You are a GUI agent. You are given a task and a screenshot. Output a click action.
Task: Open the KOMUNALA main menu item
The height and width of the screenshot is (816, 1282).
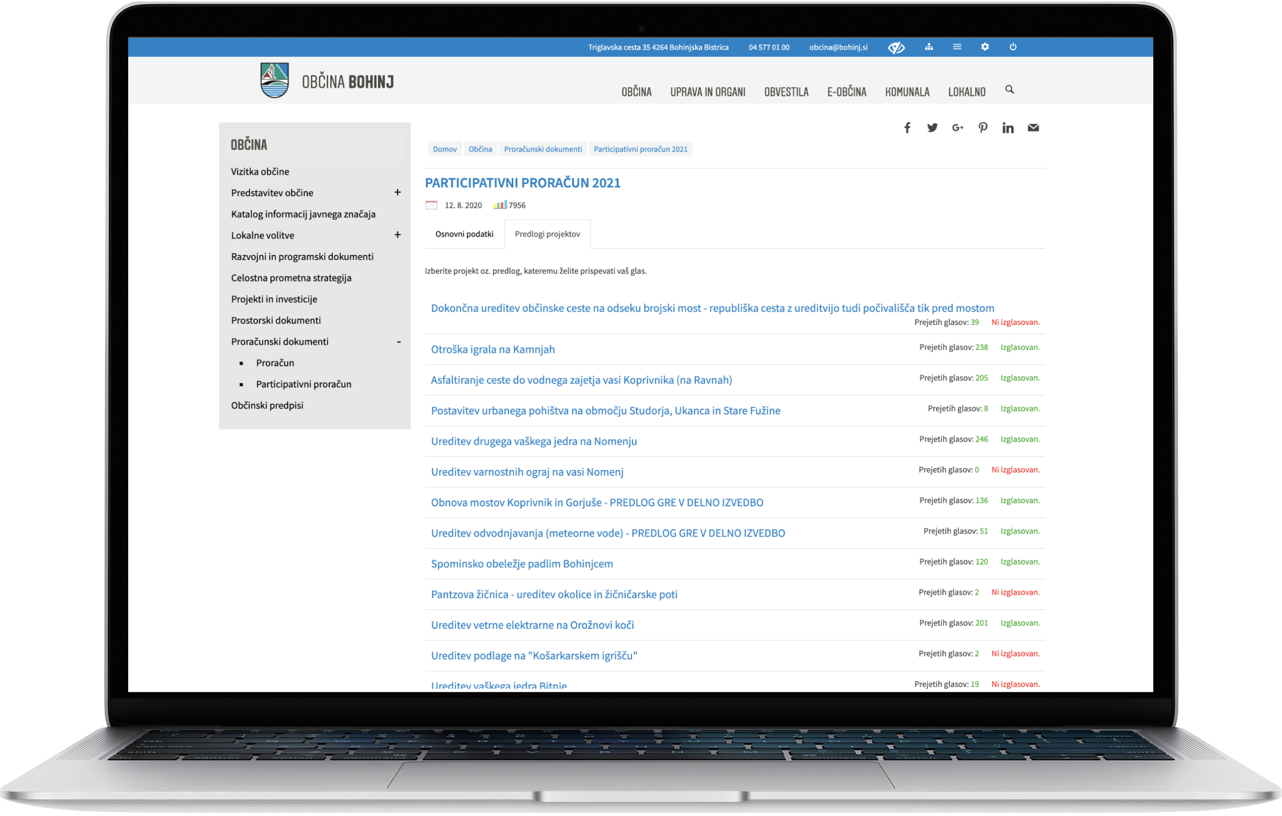pos(907,92)
